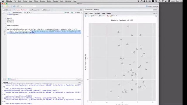This screenshot has width=187, height=105.
Task: Maximize the Environment pane
Action: click(156, 10)
